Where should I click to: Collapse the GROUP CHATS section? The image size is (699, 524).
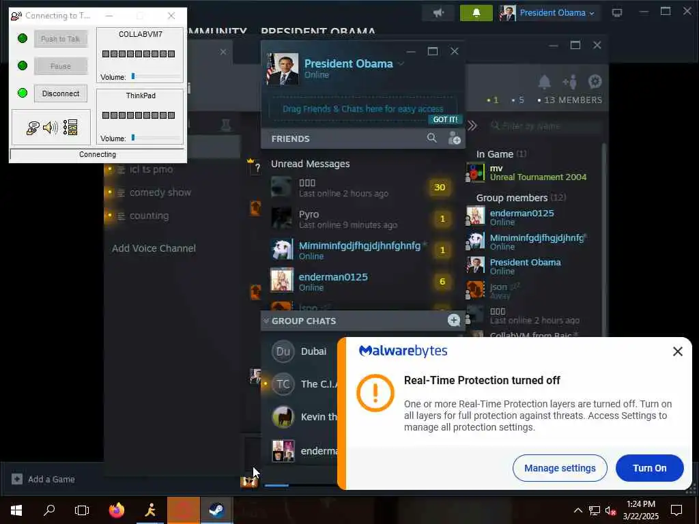(x=266, y=321)
